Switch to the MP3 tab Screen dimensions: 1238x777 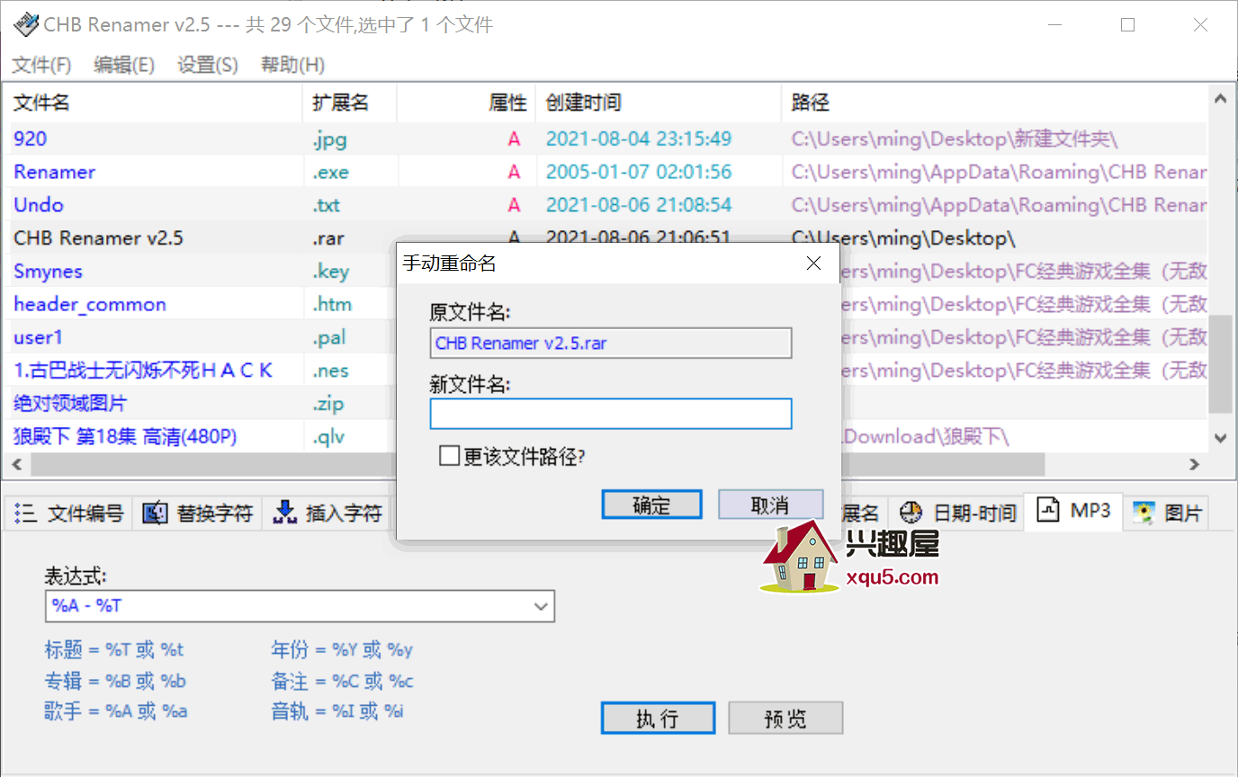tap(1075, 512)
